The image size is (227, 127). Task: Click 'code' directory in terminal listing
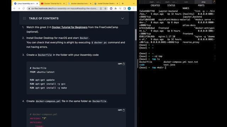142,65
